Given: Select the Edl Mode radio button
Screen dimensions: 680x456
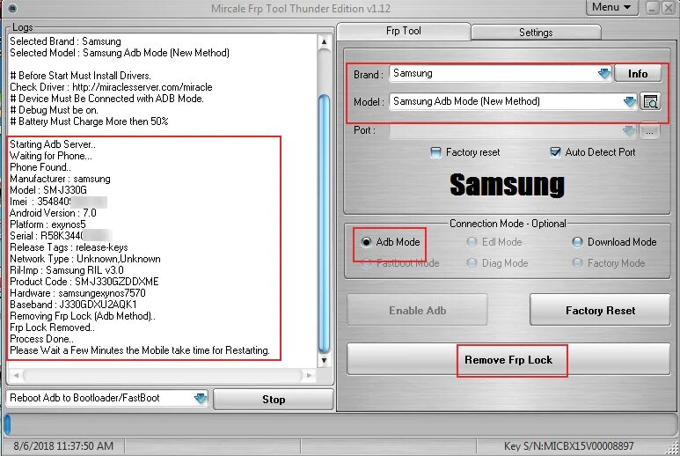Looking at the screenshot, I should 472,242.
